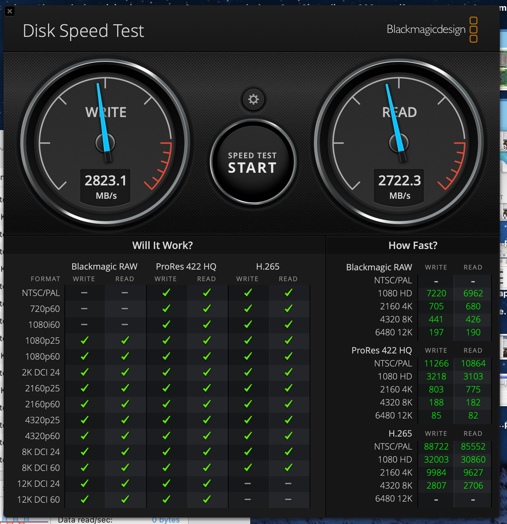Click the 2K DCI 24 format label
This screenshot has height=524, width=507.
[41, 372]
